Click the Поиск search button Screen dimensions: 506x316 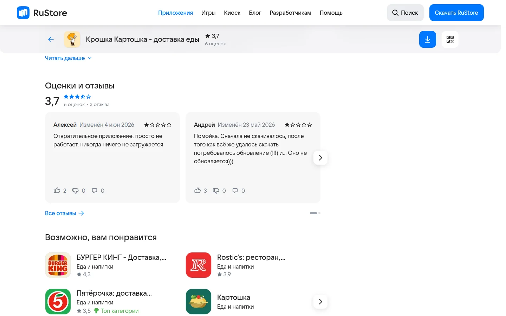click(x=405, y=13)
